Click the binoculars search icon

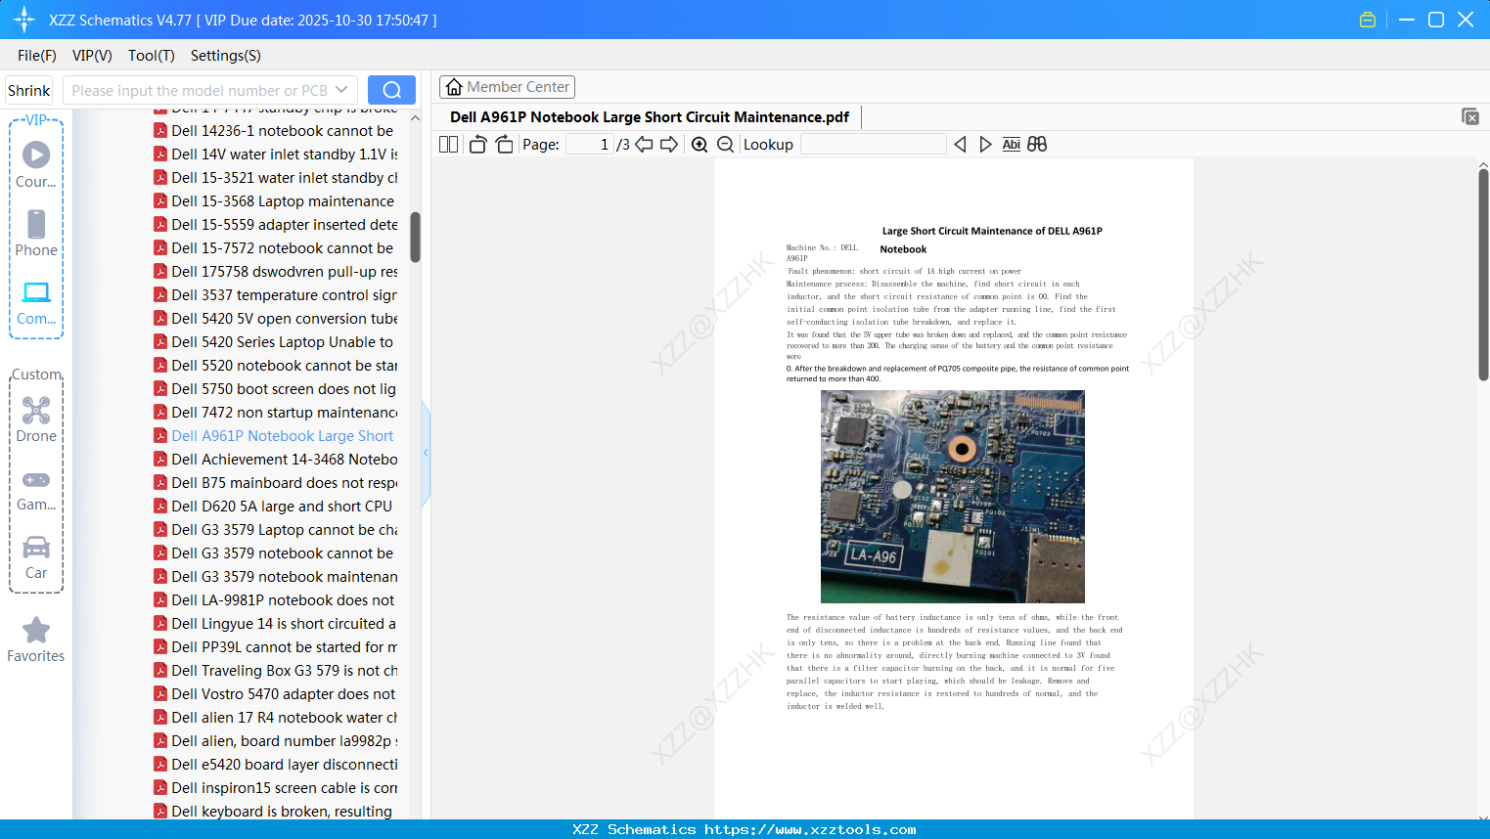pyautogui.click(x=1037, y=145)
